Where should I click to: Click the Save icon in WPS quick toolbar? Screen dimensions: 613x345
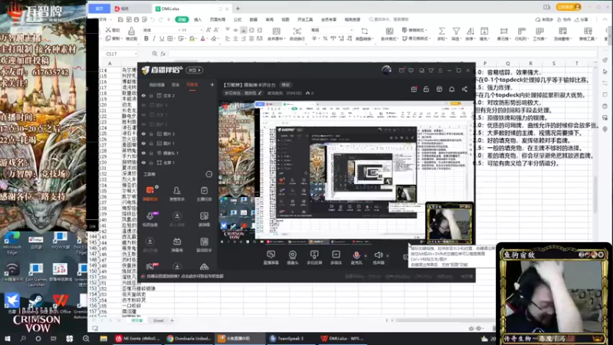[x=120, y=20]
